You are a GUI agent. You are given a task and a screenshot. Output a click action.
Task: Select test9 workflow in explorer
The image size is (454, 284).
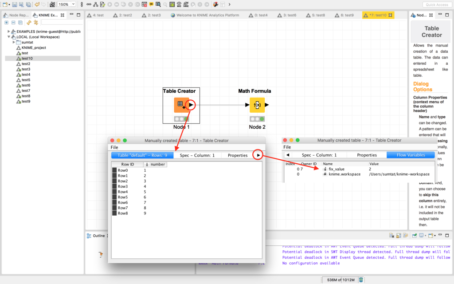(x=23, y=101)
